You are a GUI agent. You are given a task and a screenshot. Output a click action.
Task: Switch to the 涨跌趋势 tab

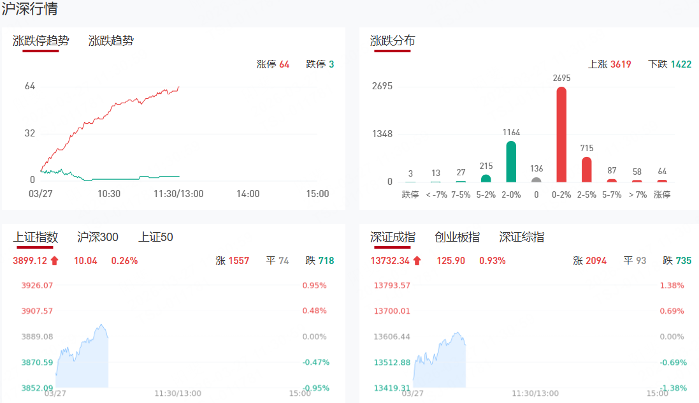[x=111, y=41]
